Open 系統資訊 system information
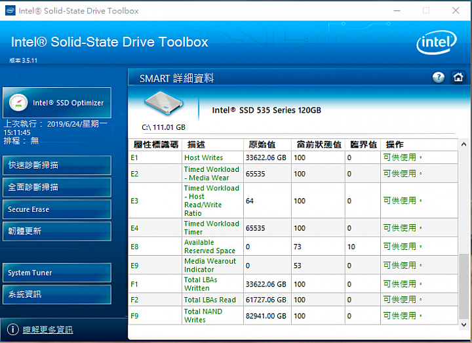Image resolution: width=472 pixels, height=343 pixels. pos(57,294)
